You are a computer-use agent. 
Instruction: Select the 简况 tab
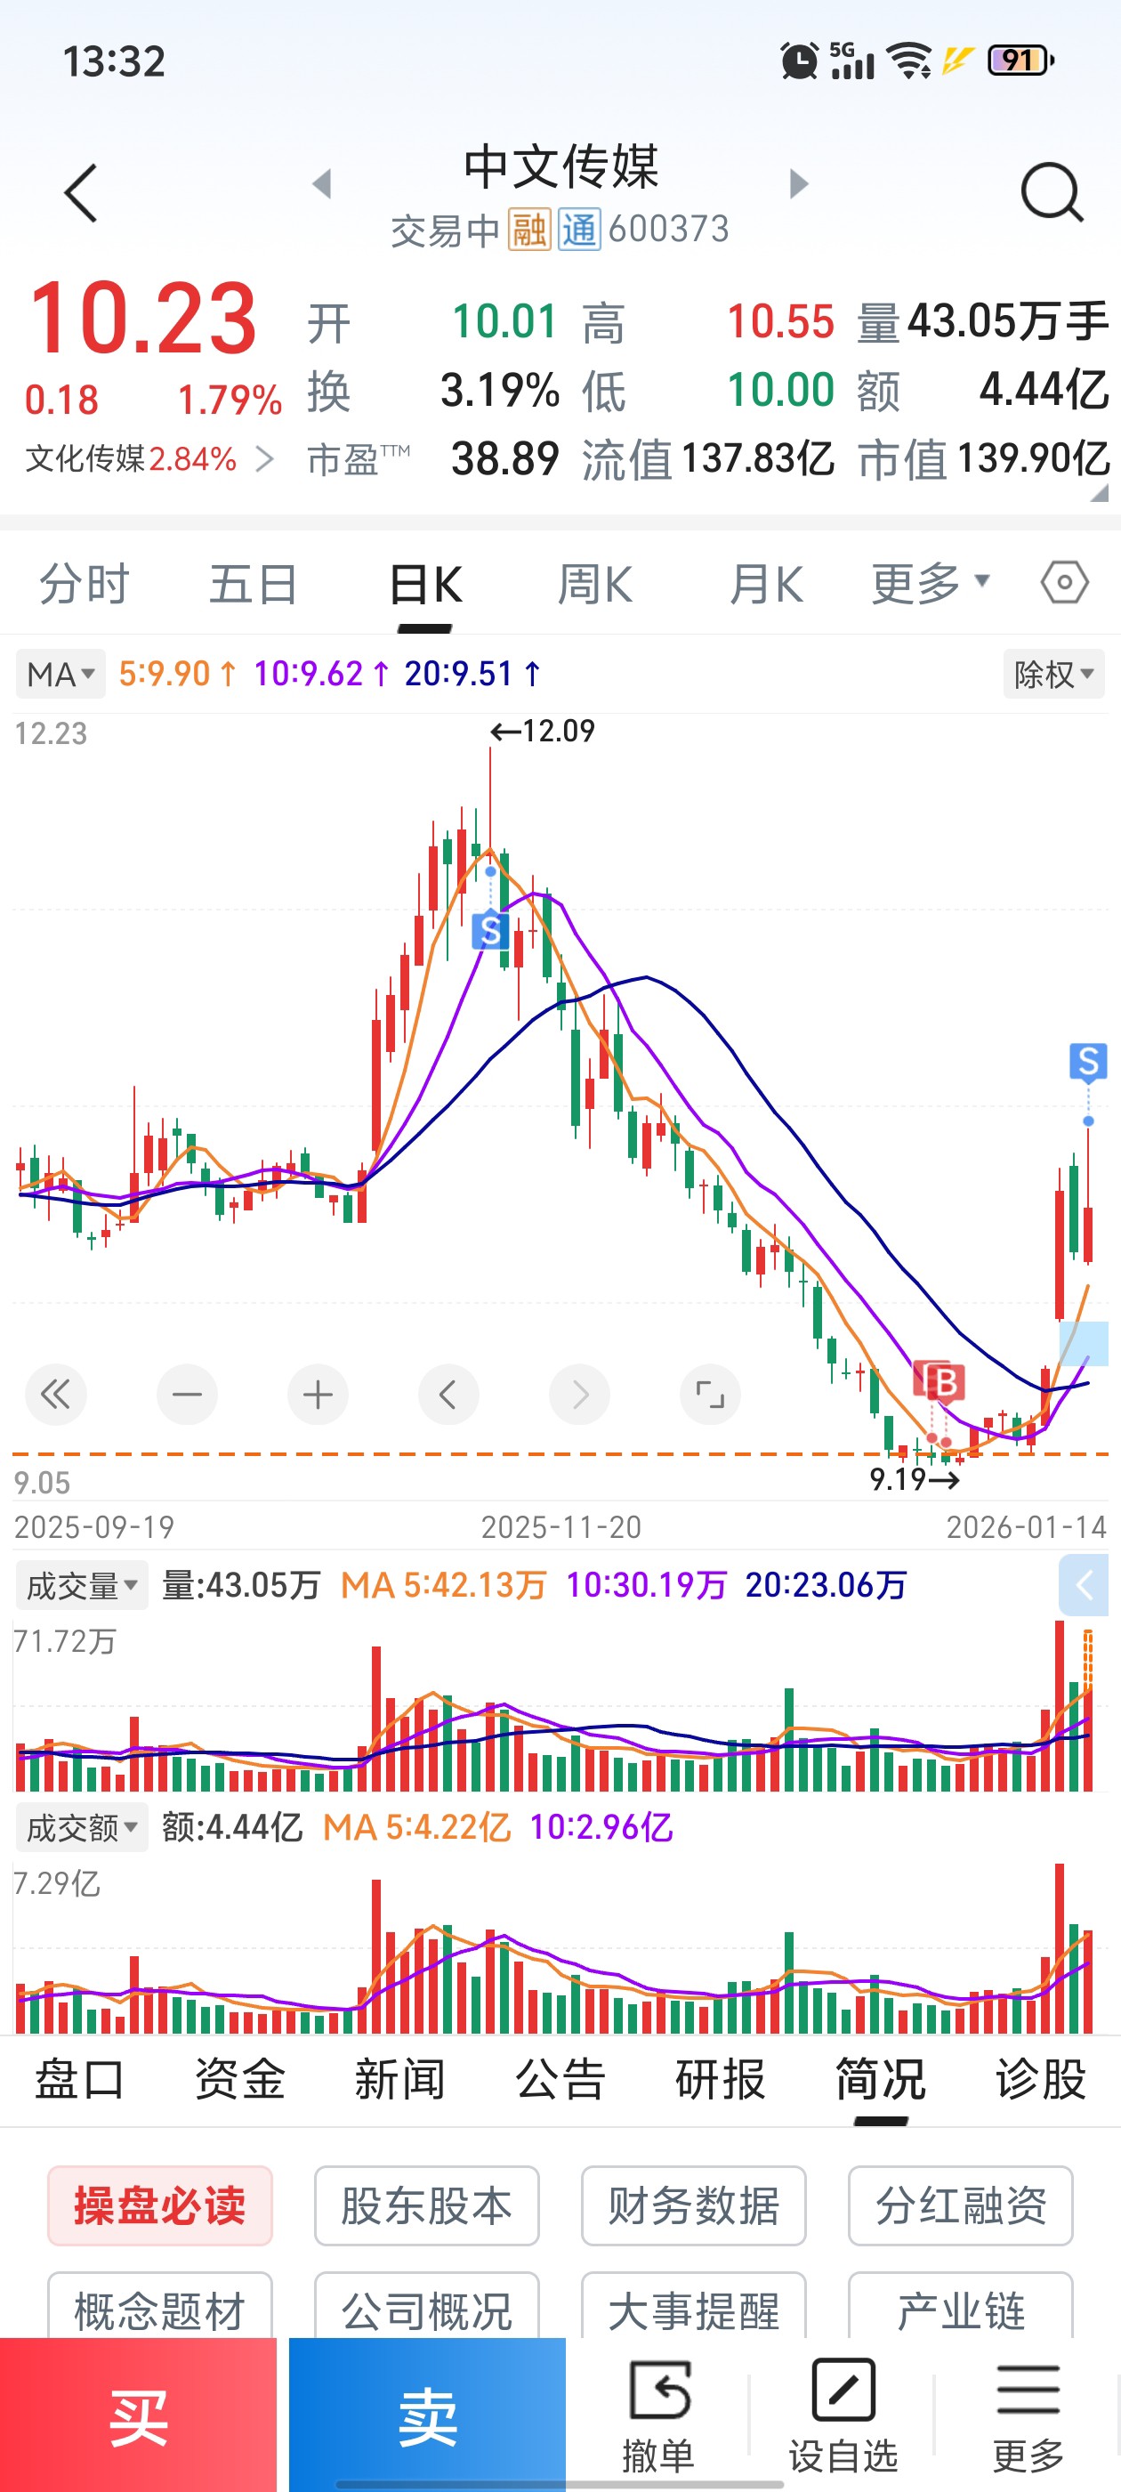point(880,2078)
